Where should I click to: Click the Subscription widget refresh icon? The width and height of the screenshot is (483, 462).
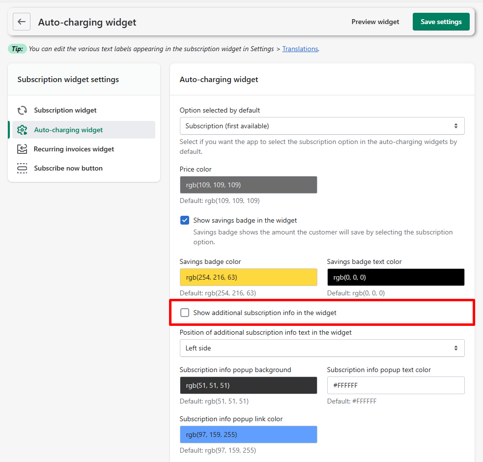click(x=22, y=110)
